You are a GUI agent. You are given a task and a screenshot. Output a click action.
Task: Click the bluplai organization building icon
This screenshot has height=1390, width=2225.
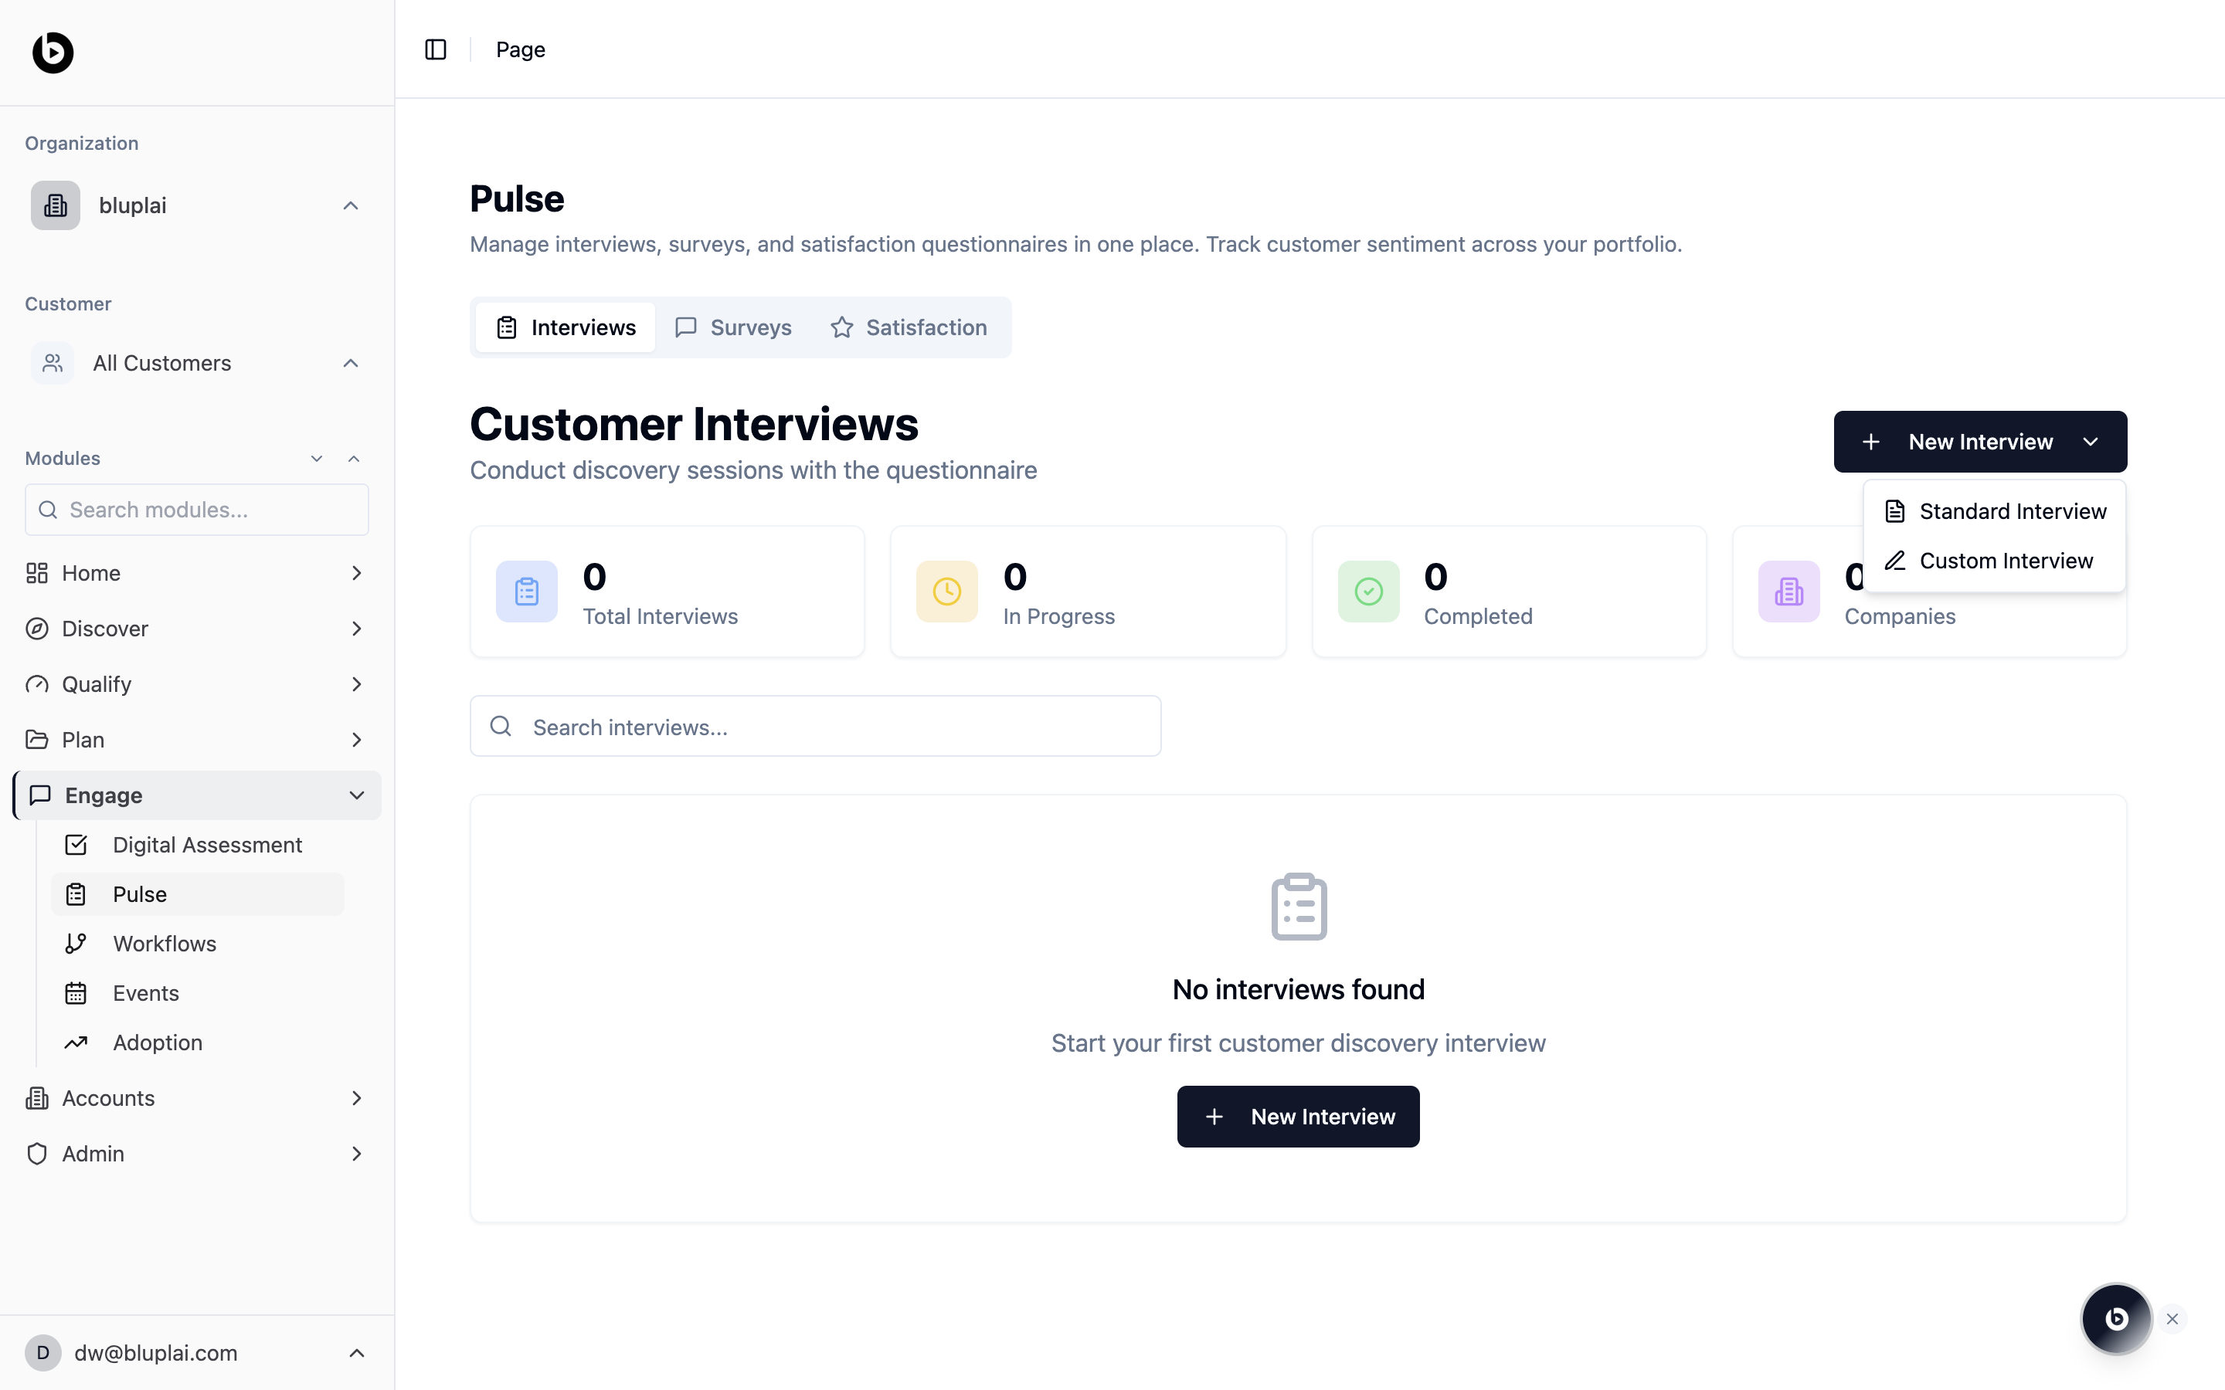55,205
